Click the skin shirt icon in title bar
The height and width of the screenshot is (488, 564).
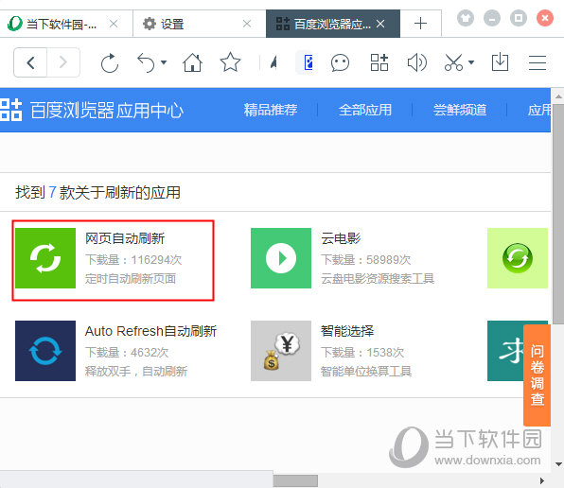point(466,18)
